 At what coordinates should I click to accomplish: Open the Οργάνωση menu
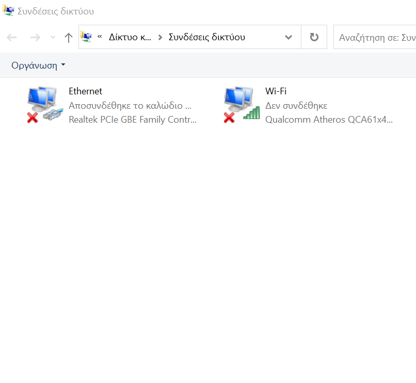coord(38,65)
